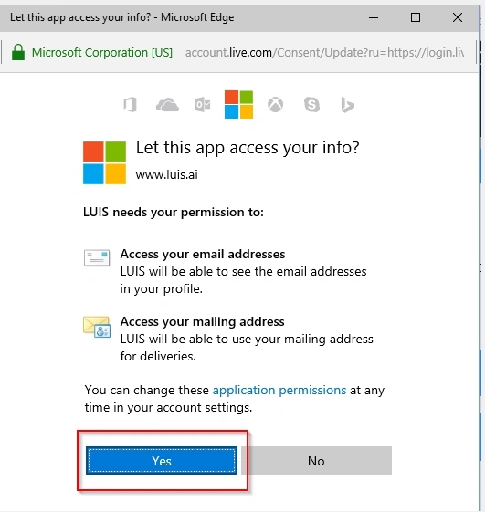
Task: Minimize the Microsoft Edge consent window
Action: click(x=374, y=17)
